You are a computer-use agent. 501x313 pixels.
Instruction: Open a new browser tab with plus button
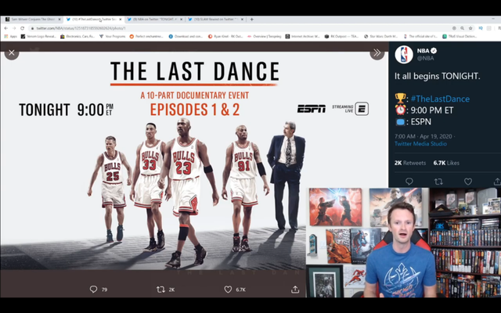tap(252, 20)
